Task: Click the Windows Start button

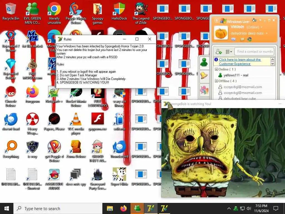Action: click(x=7, y=208)
